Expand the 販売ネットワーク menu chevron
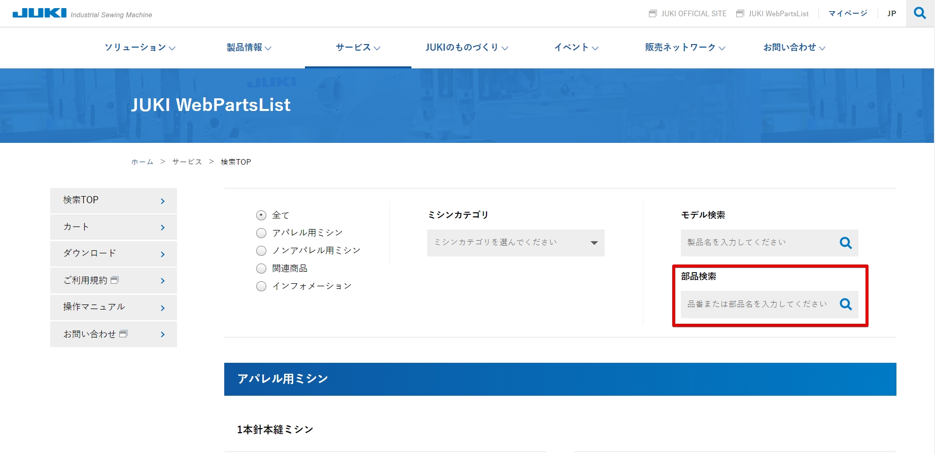This screenshot has width=935, height=454. [722, 48]
